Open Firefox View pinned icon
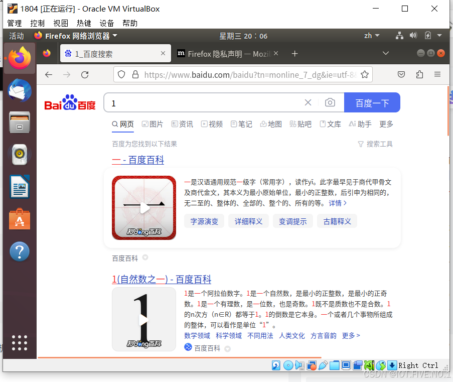453x382 pixels. (47, 53)
